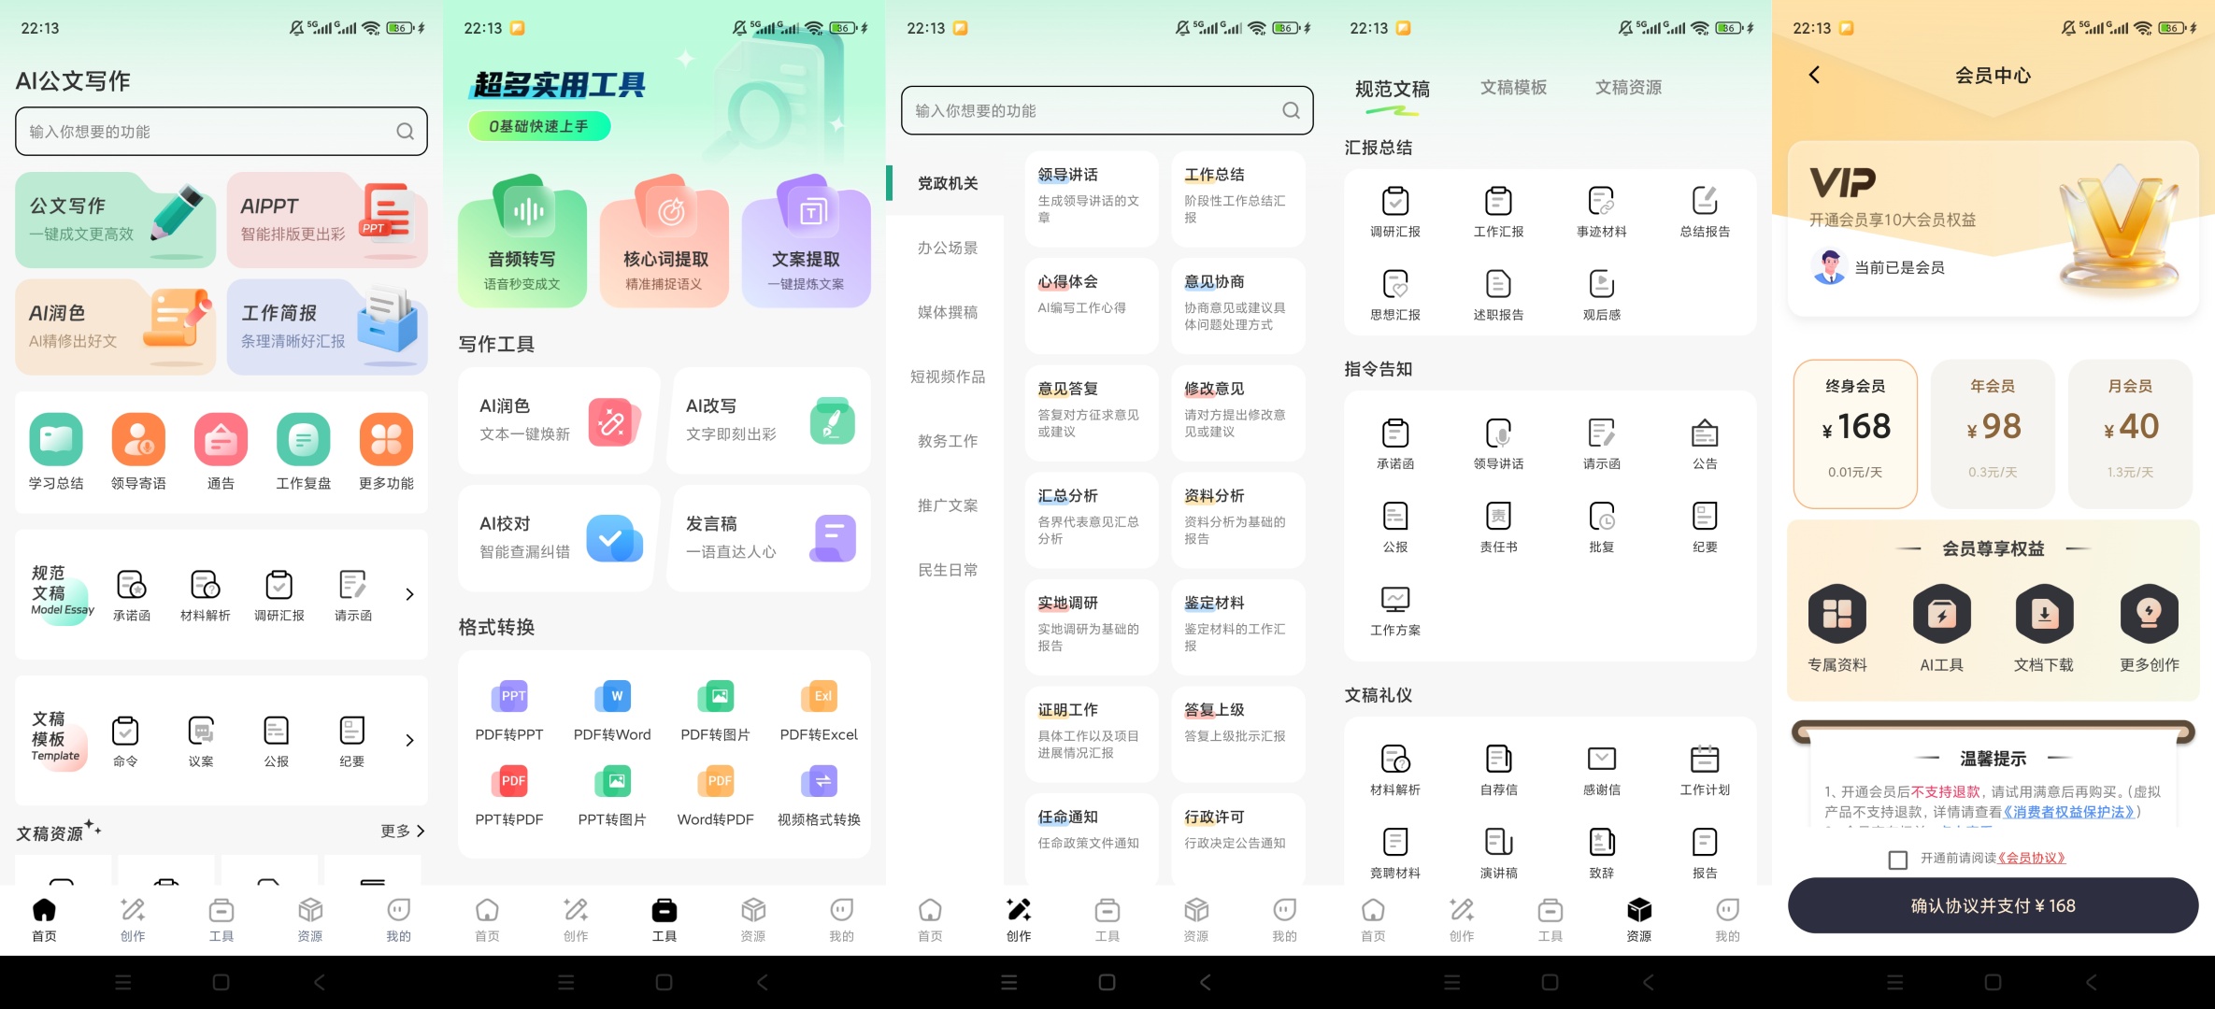The image size is (2215, 1009).
Task: Tap the AI工具 member benefit icon
Action: (1941, 614)
